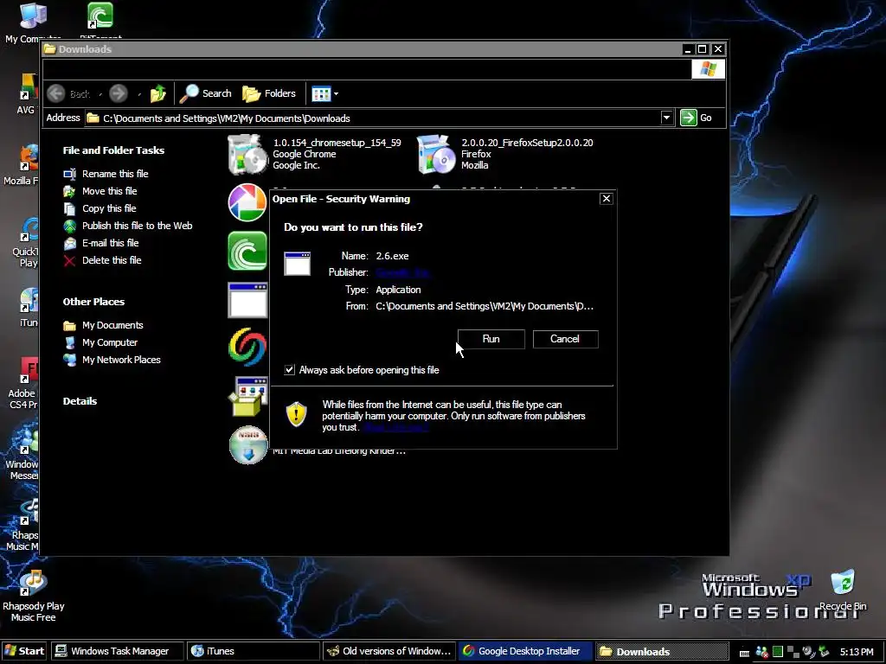
Task: Choose Publish this file to the Web
Action: pos(138,226)
